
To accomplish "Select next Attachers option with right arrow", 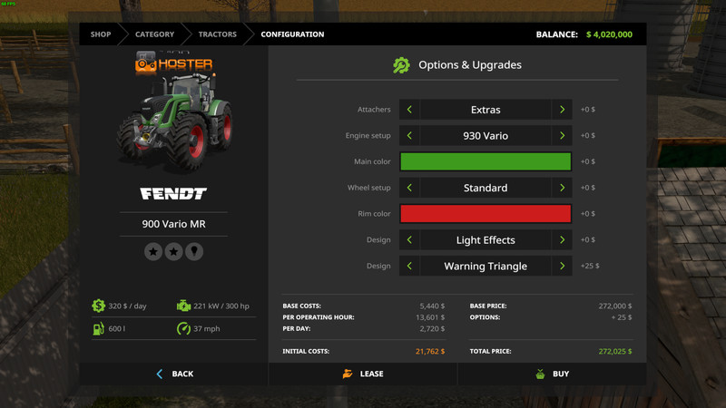I will pos(563,110).
